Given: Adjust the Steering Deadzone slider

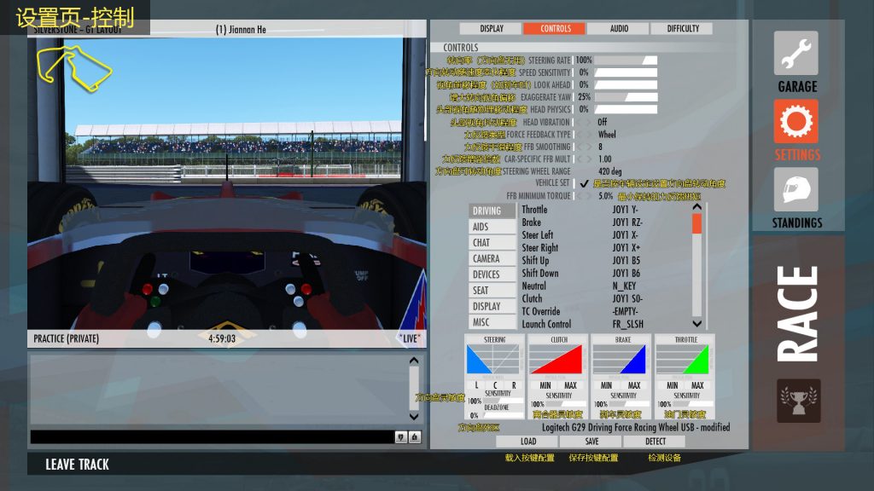Looking at the screenshot, I should point(502,415).
